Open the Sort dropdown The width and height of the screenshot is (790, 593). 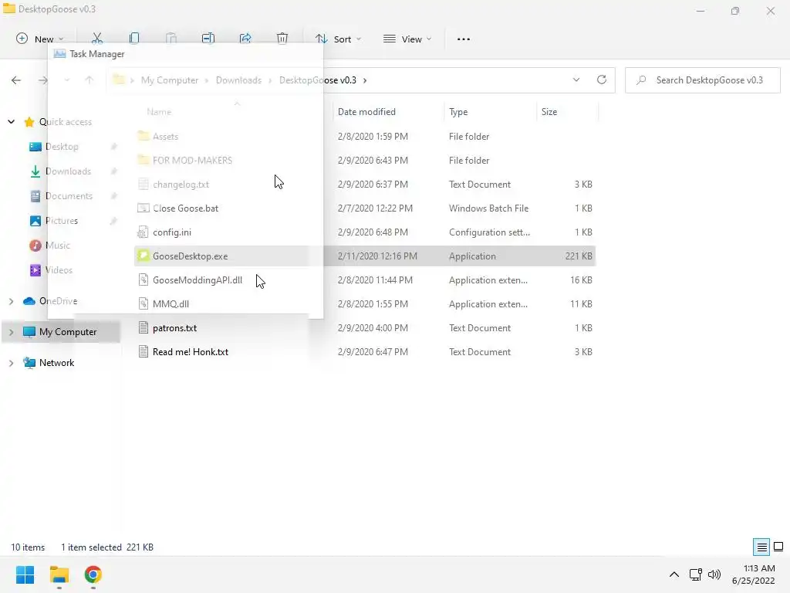338,39
